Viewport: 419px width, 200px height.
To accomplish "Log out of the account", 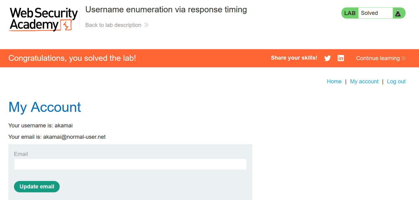I will tap(396, 81).
